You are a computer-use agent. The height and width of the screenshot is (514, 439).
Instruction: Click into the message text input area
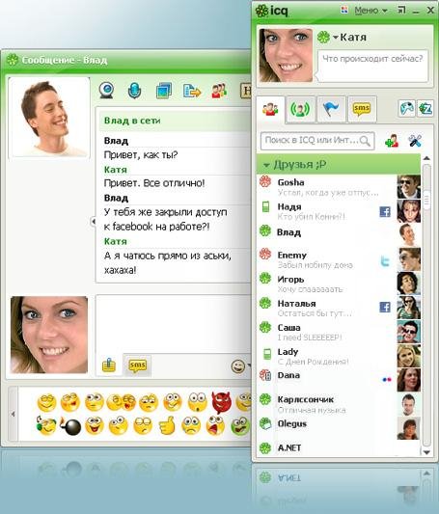(174, 324)
